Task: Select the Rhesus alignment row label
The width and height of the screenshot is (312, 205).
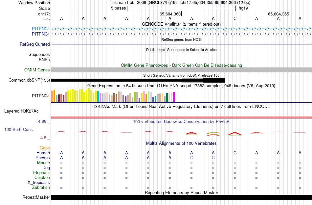Action: pos(43,158)
